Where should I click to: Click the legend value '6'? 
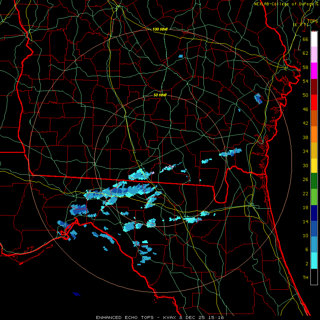tap(306, 249)
